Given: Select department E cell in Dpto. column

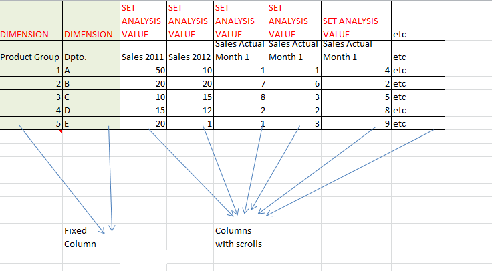Looking at the screenshot, I should tap(91, 123).
